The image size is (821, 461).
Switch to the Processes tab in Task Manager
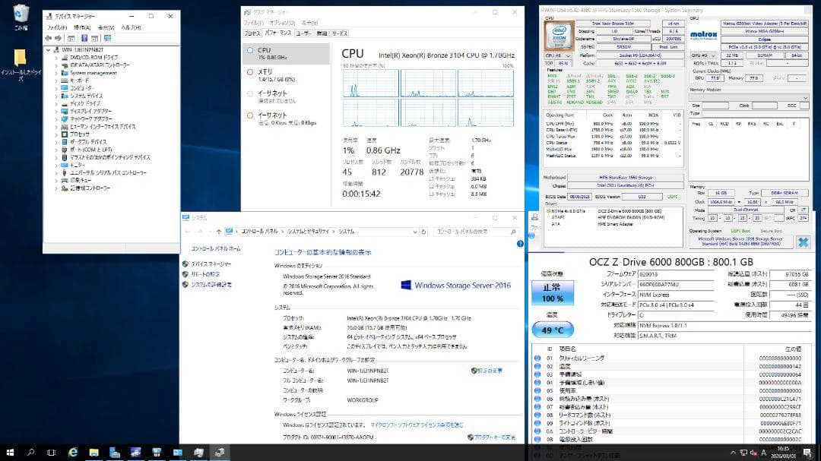coord(252,33)
